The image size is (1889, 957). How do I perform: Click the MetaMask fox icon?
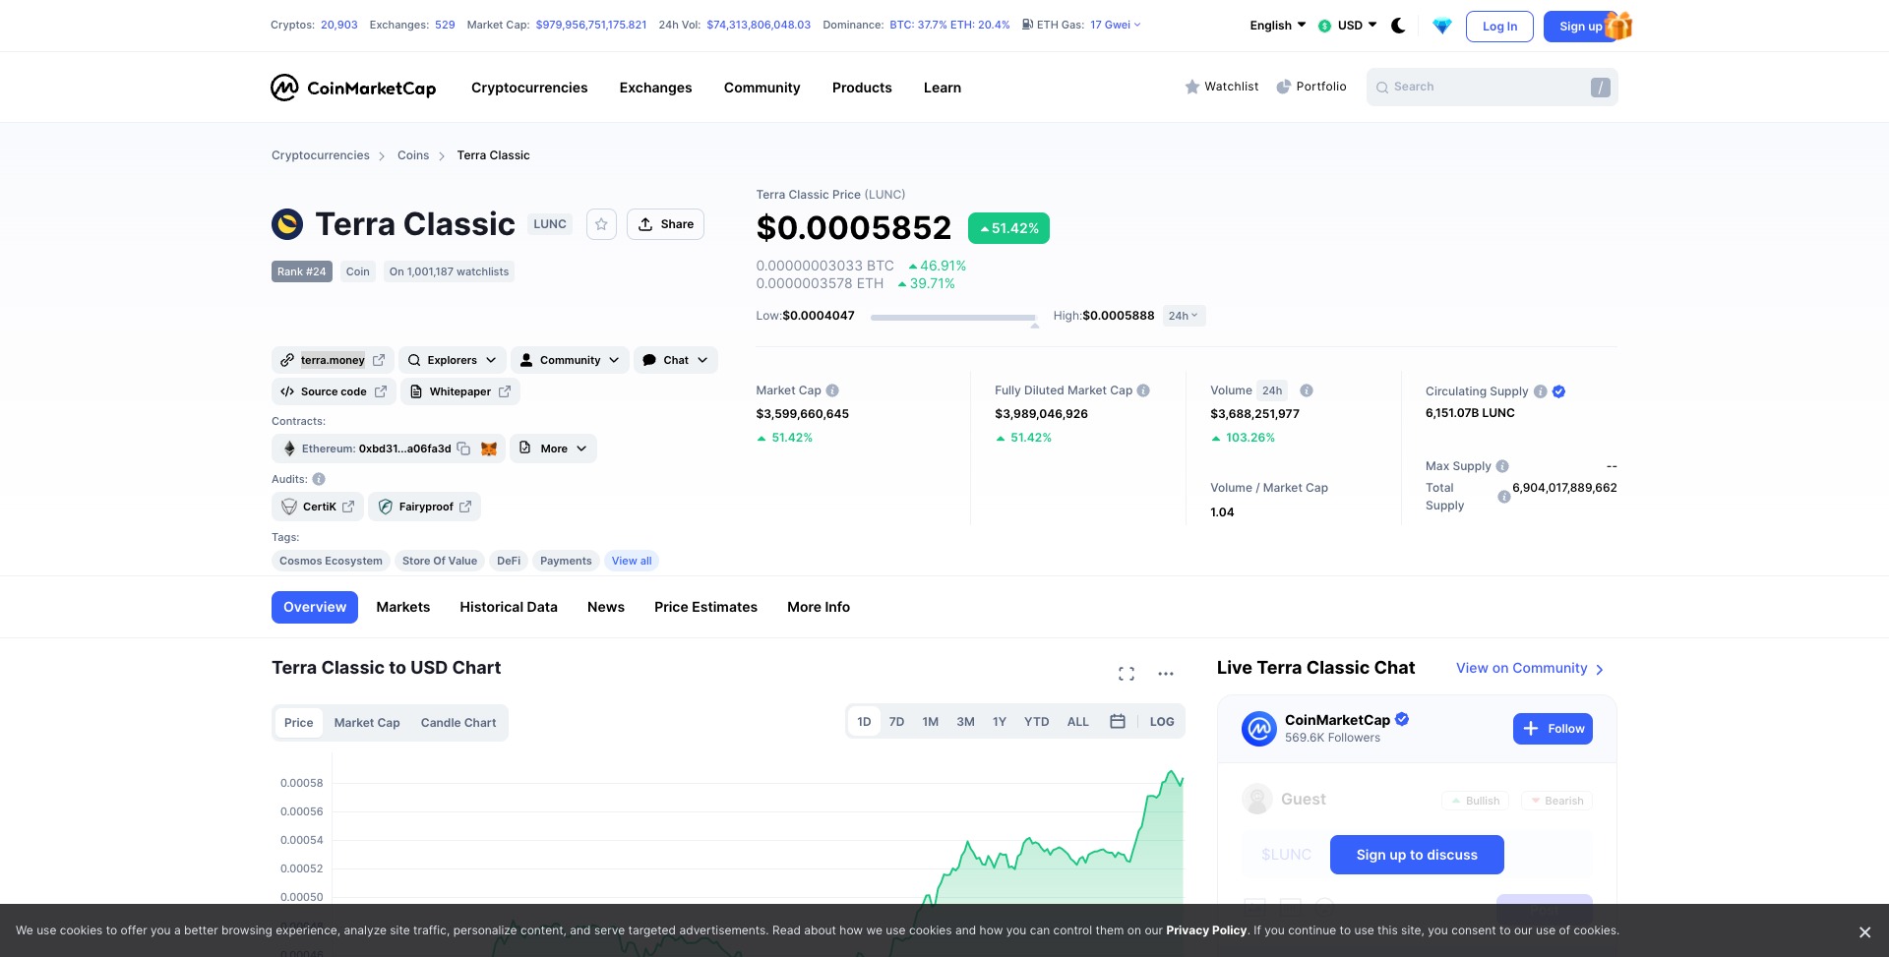tap(489, 449)
